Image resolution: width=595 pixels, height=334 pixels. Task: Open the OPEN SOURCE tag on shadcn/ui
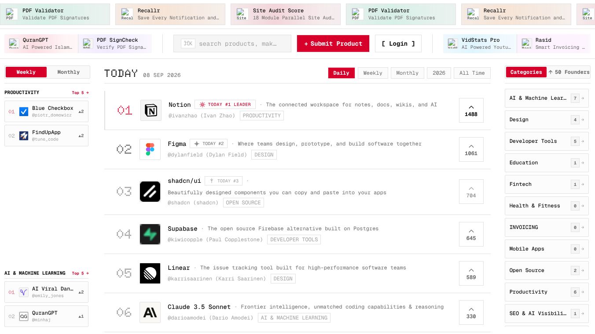243,203
